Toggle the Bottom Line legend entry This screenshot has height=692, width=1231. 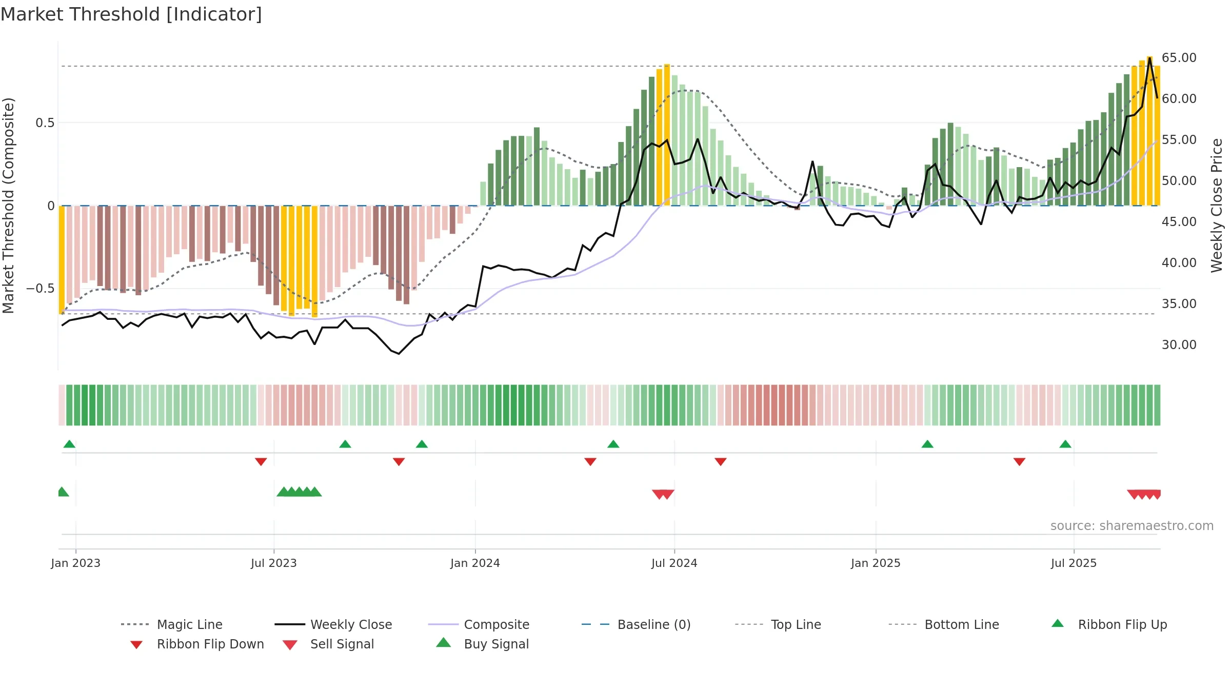click(944, 624)
